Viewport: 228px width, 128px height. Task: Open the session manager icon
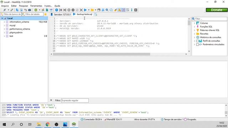pos(5,10)
